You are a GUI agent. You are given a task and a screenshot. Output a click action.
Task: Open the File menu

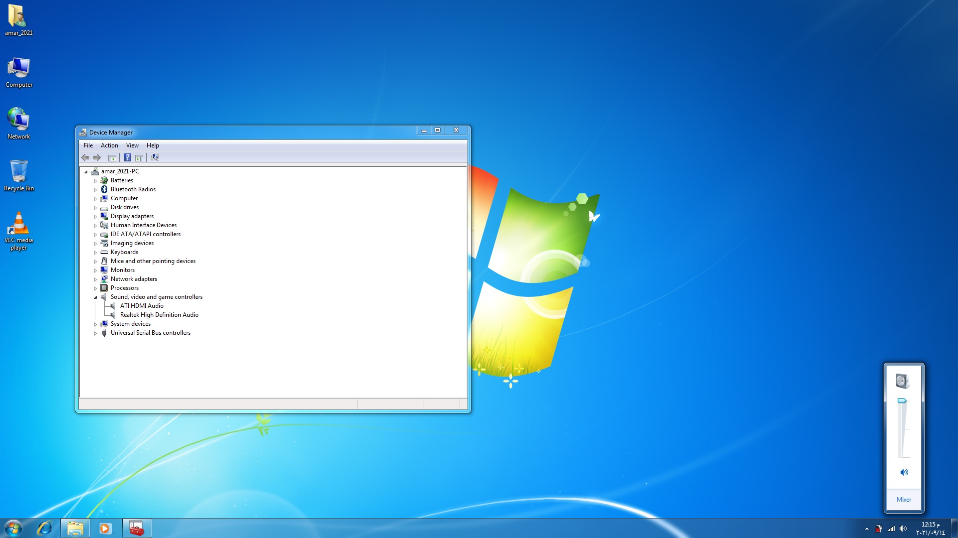pyautogui.click(x=88, y=145)
